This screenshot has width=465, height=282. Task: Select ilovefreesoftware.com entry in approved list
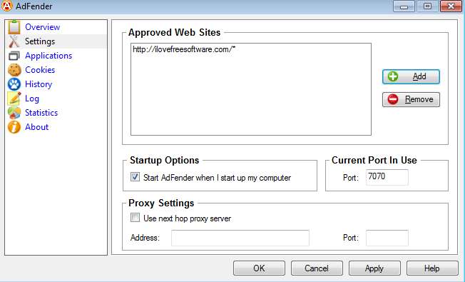coord(184,49)
